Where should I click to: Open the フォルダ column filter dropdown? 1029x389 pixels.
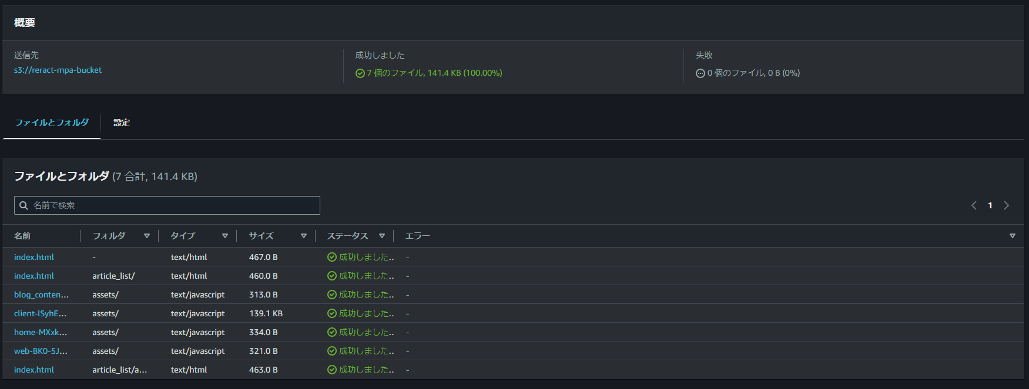coord(146,235)
